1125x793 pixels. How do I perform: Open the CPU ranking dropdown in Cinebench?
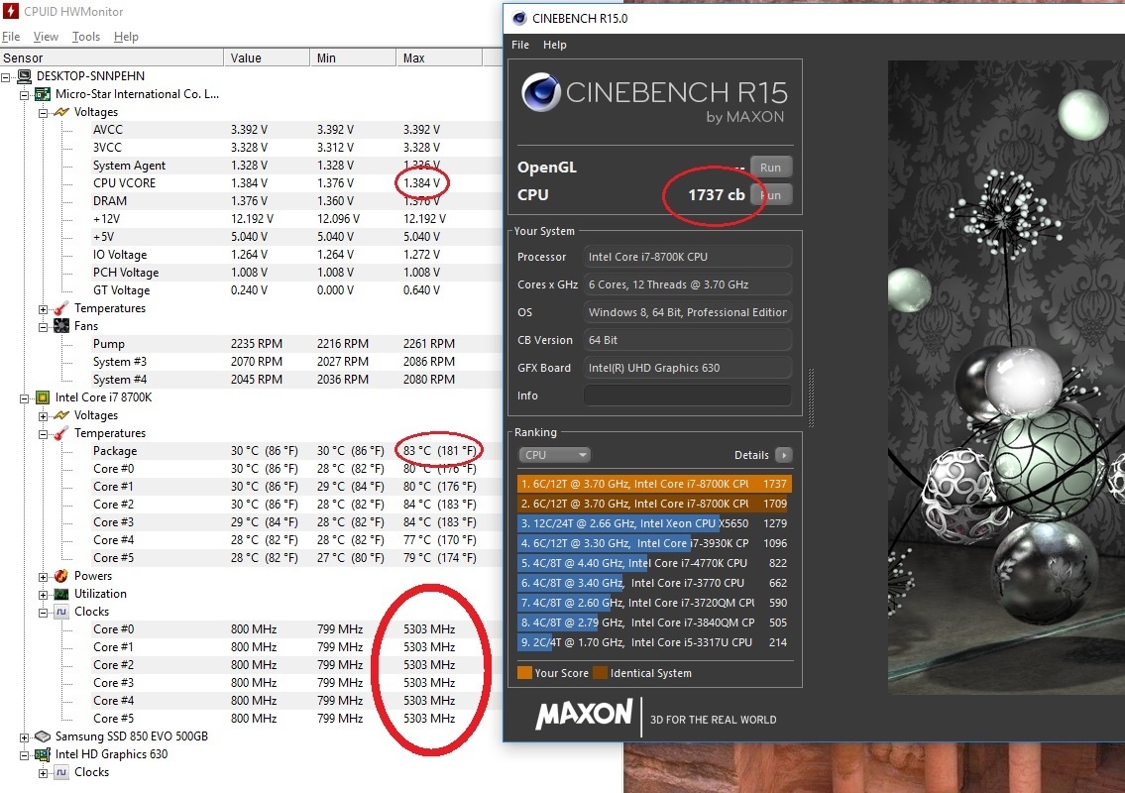[554, 455]
